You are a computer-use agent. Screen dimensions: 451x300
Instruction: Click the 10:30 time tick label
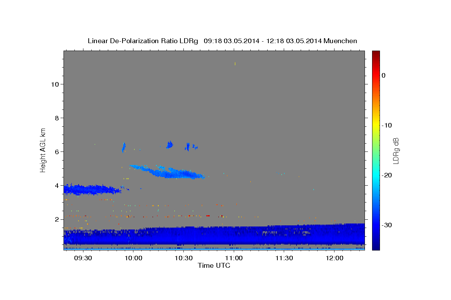tap(183, 258)
